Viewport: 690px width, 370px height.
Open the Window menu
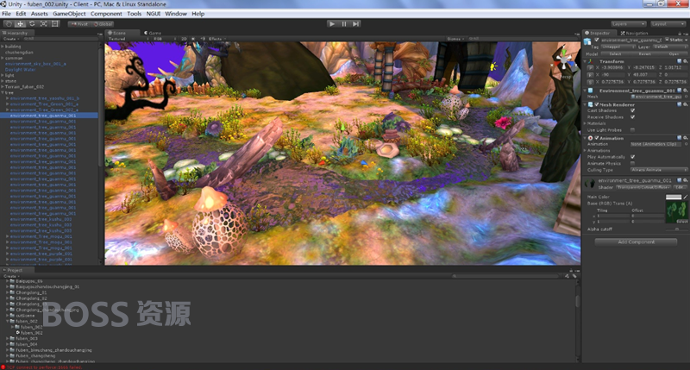point(176,14)
